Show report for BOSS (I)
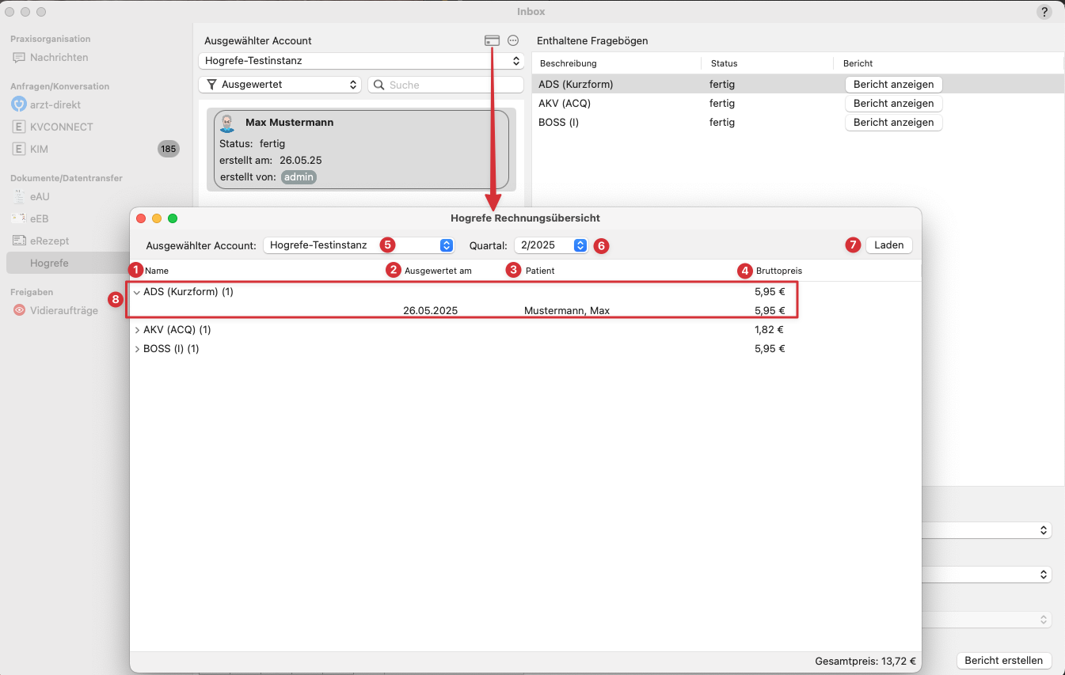The image size is (1065, 675). point(893,123)
